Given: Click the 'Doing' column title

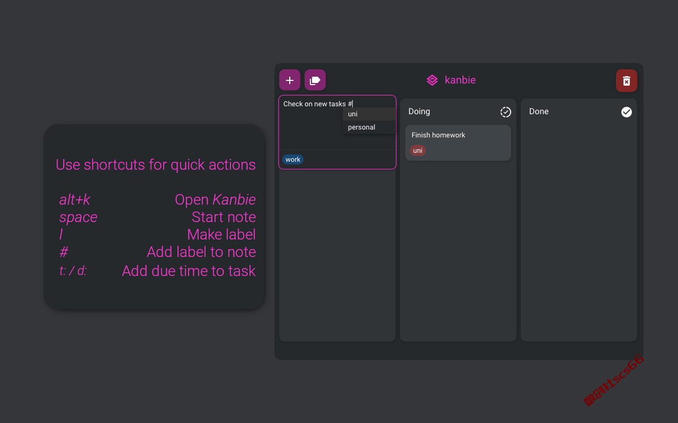Looking at the screenshot, I should tap(419, 112).
